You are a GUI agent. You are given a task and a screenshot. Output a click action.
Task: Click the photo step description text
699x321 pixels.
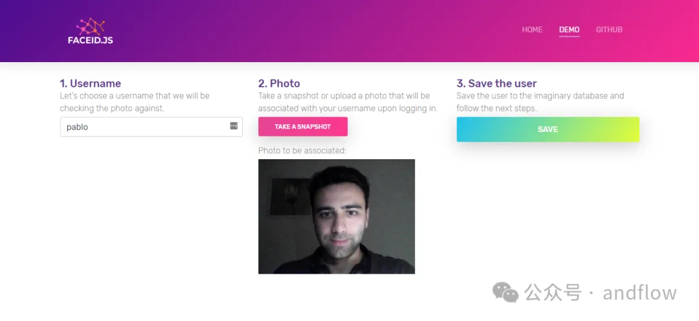(x=347, y=102)
